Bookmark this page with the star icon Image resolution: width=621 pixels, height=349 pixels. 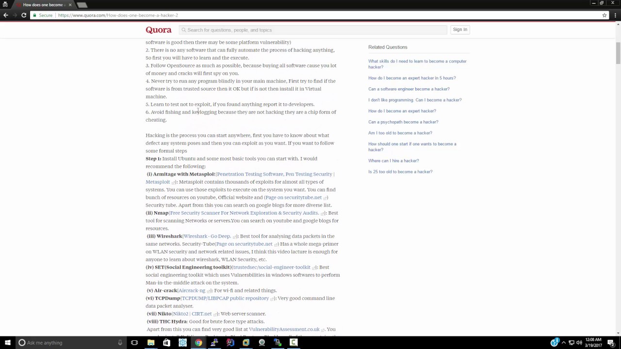click(x=605, y=15)
